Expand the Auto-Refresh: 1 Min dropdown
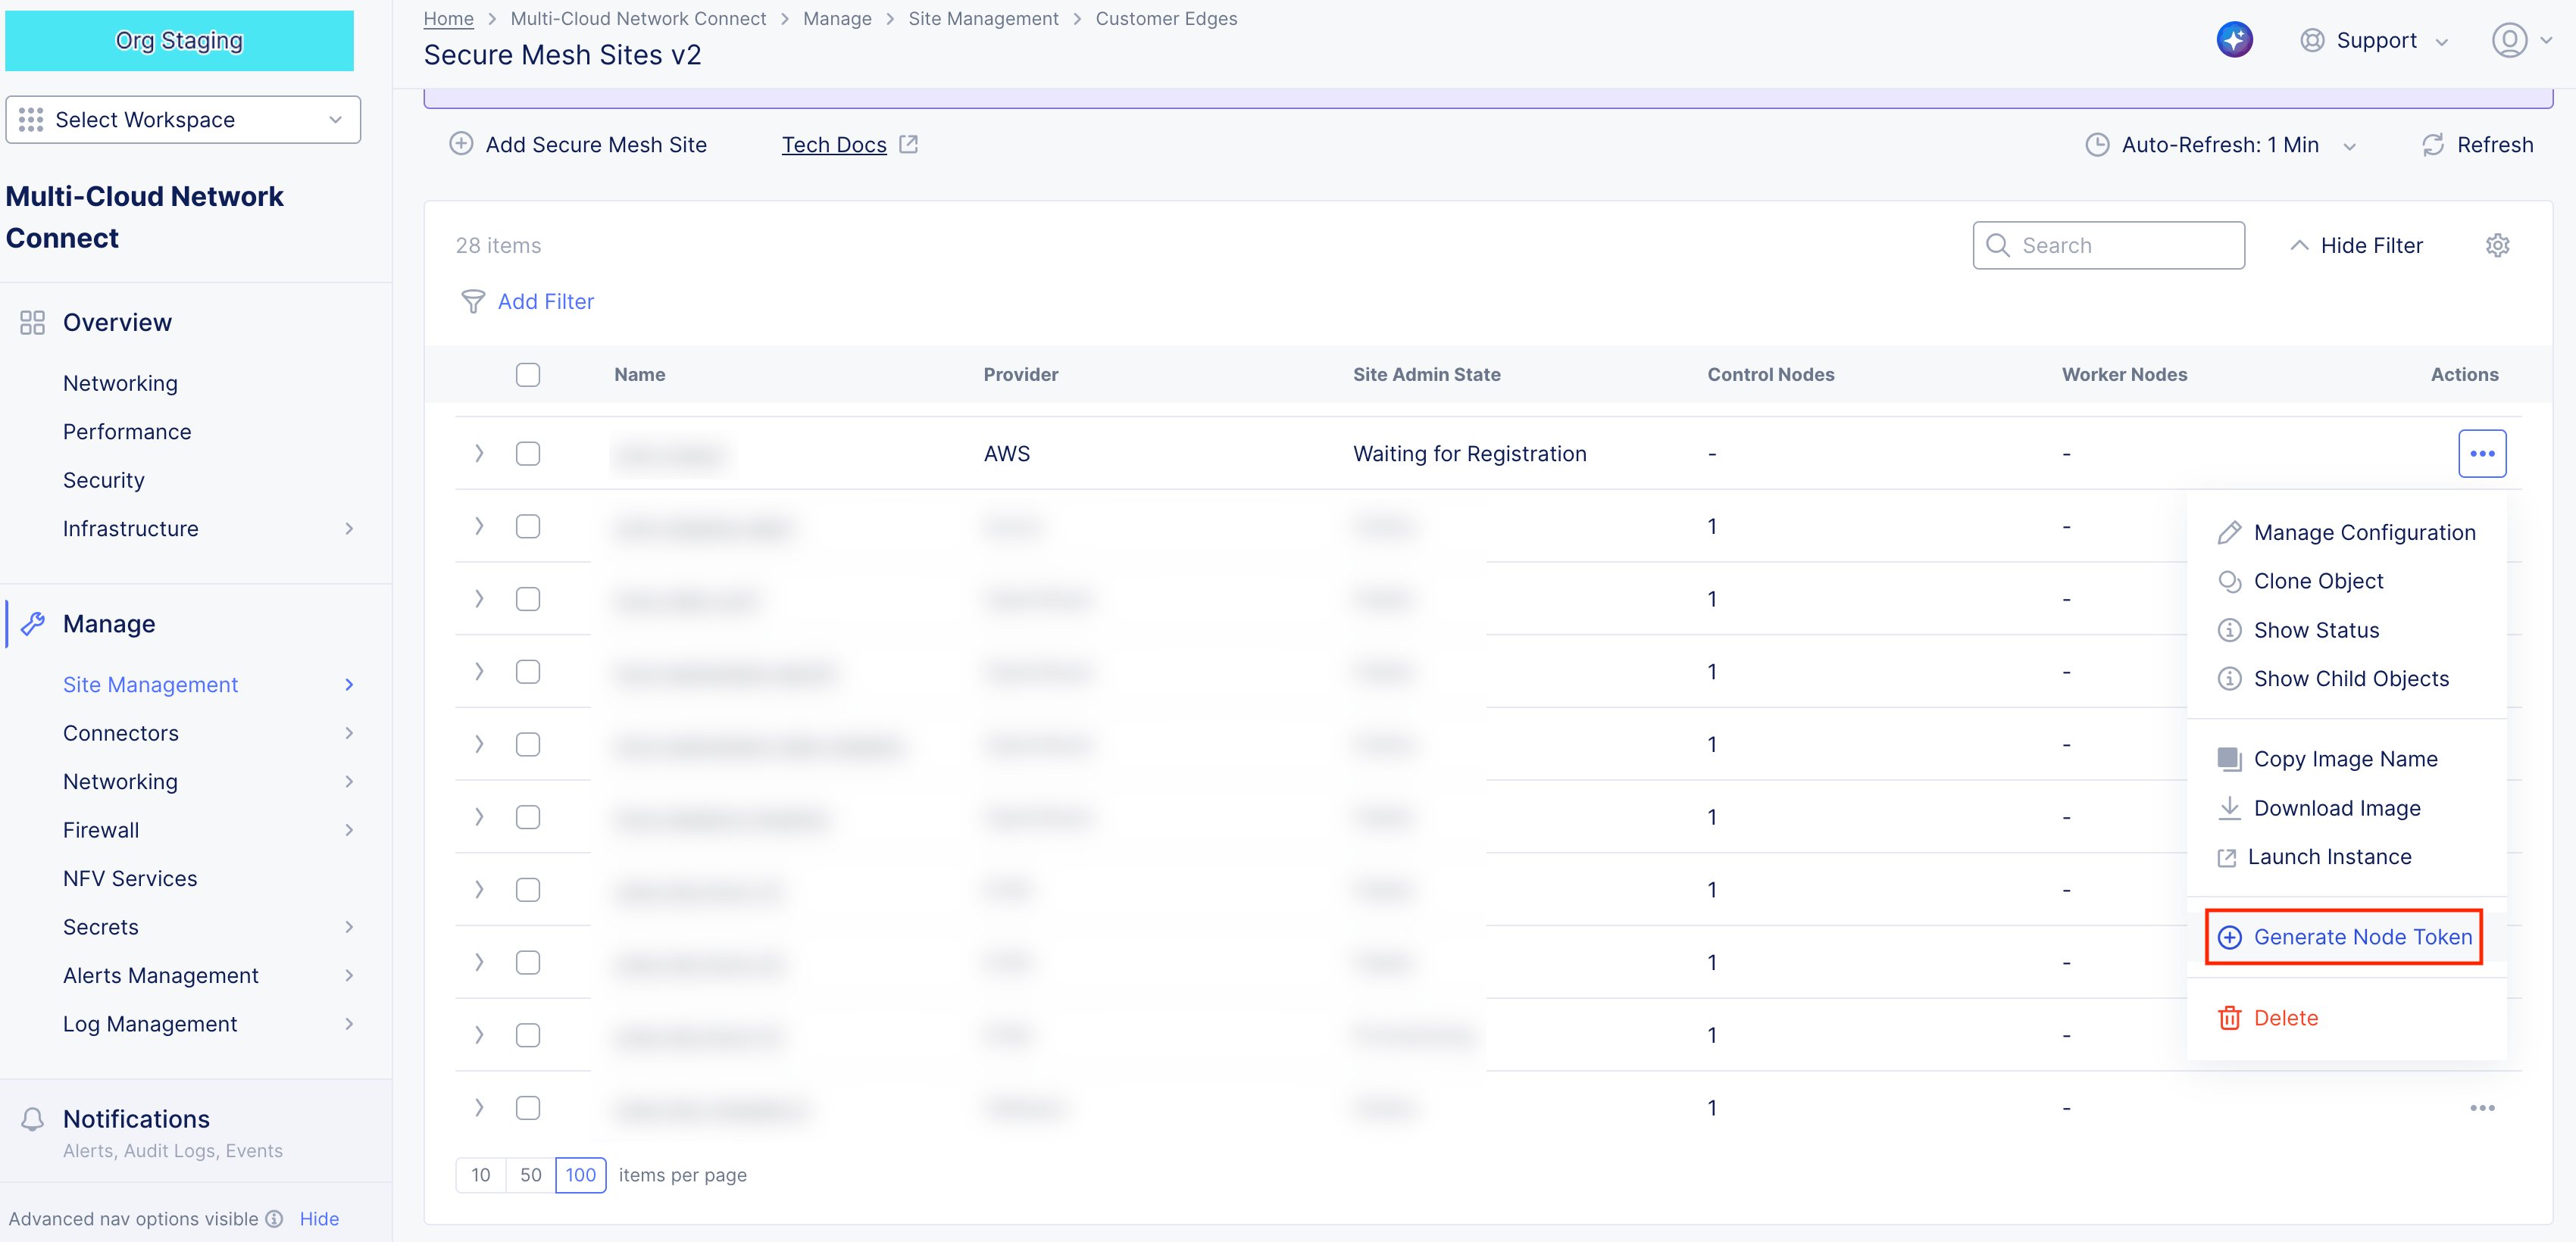This screenshot has width=2576, height=1242. [2220, 145]
